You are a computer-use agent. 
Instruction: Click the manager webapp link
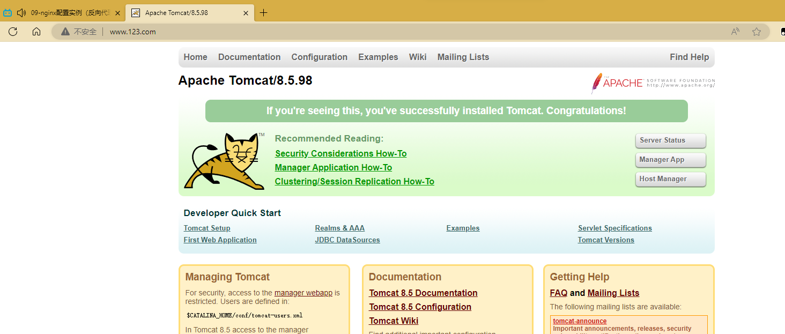[303, 293]
